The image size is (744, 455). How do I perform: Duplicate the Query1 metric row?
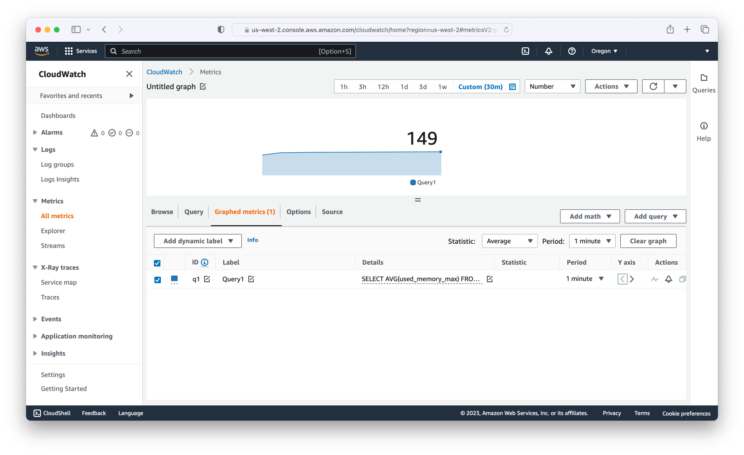683,279
